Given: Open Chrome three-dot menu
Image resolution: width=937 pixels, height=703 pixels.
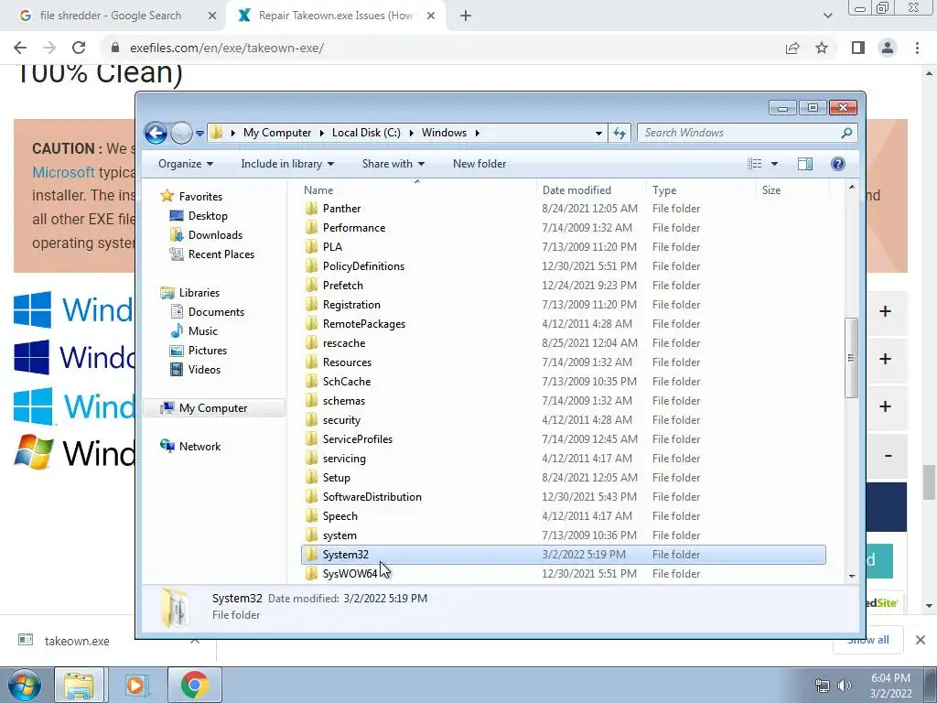Looking at the screenshot, I should 917,48.
